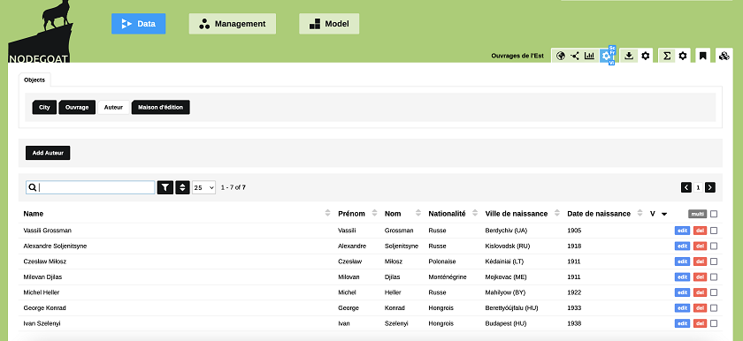Open the social network visualisation icon
743x341 pixels.
(575, 56)
